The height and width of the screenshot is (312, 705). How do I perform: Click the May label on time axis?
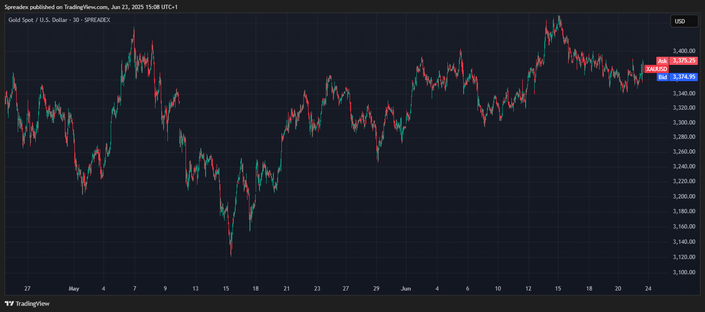click(x=73, y=289)
